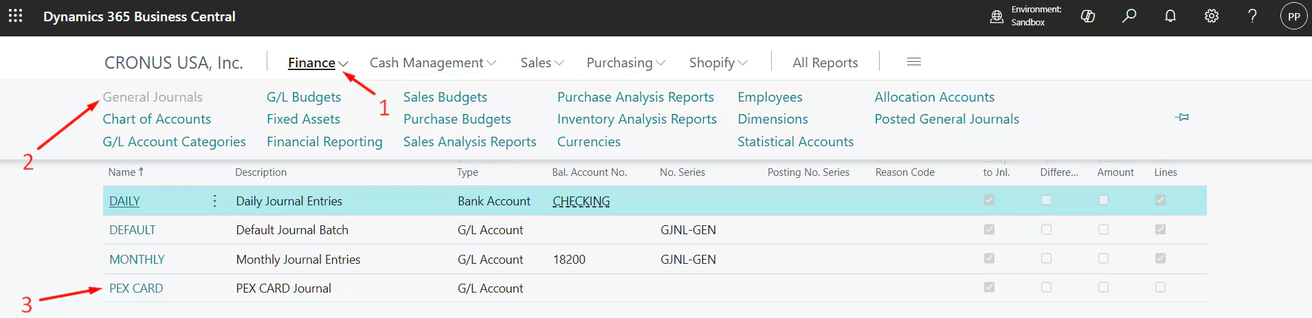Viewport: 1312px width, 318px height.
Task: Open the DEFAULT journal batch
Action: (x=133, y=230)
